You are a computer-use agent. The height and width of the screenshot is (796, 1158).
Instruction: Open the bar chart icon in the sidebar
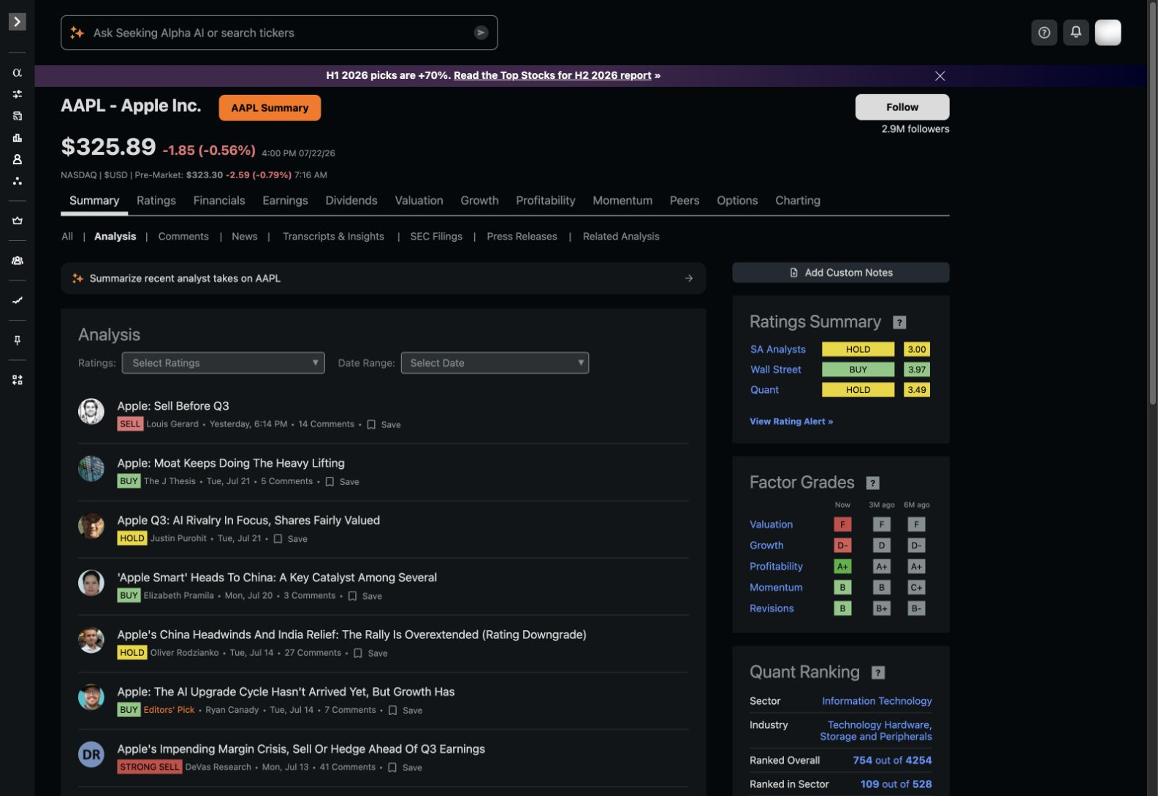click(x=17, y=137)
